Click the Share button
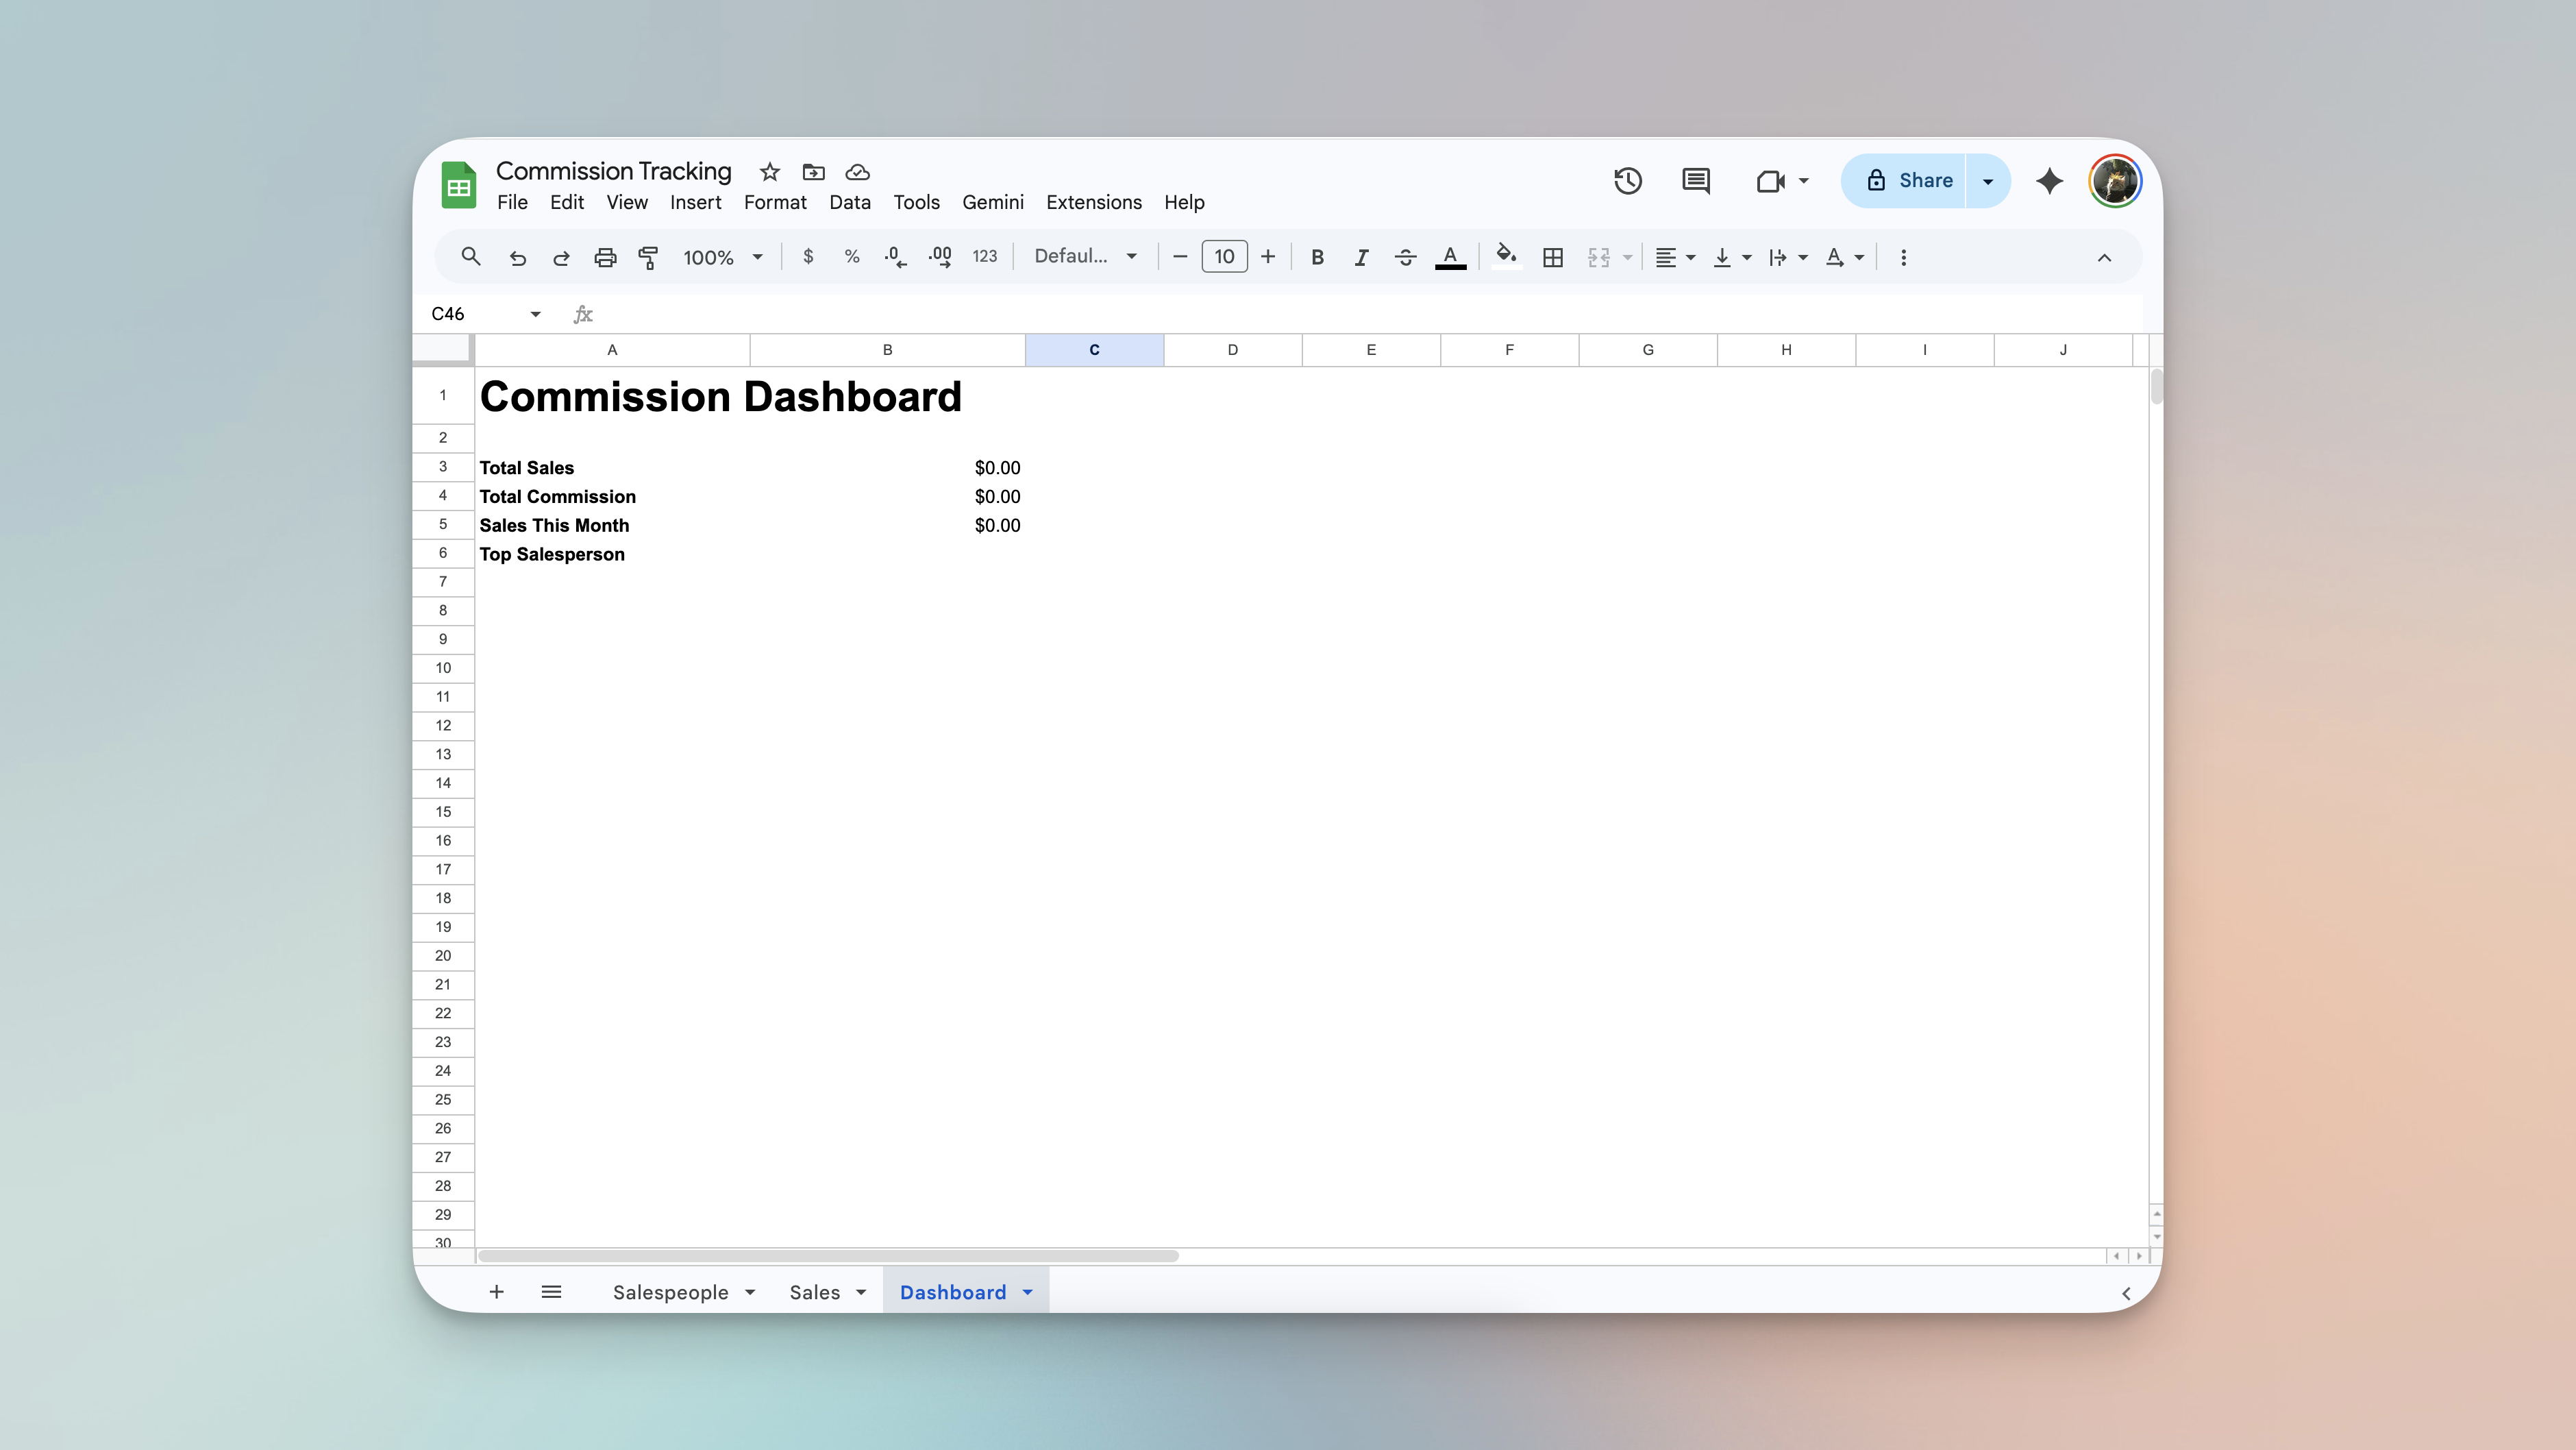Image resolution: width=2576 pixels, height=1450 pixels. point(1908,181)
